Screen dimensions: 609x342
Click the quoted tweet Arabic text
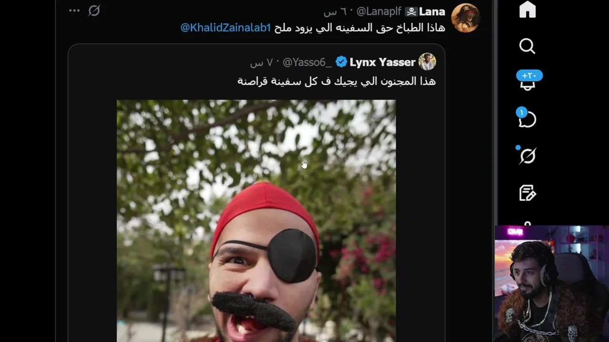[x=336, y=81]
